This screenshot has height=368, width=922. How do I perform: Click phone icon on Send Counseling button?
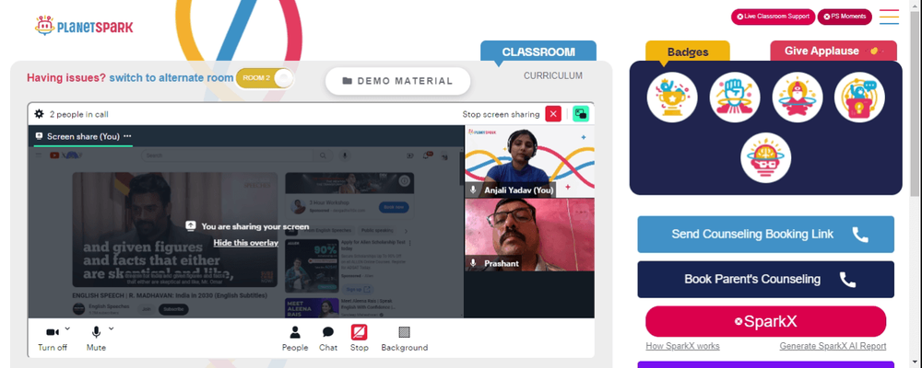[860, 235]
